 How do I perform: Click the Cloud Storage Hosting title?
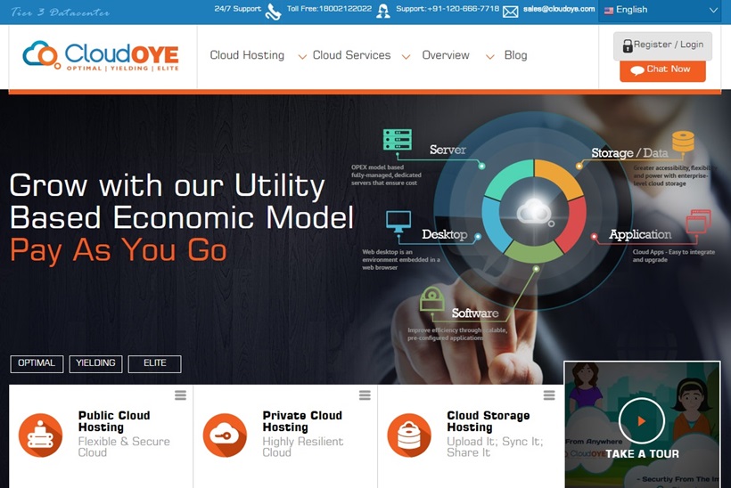[489, 421]
